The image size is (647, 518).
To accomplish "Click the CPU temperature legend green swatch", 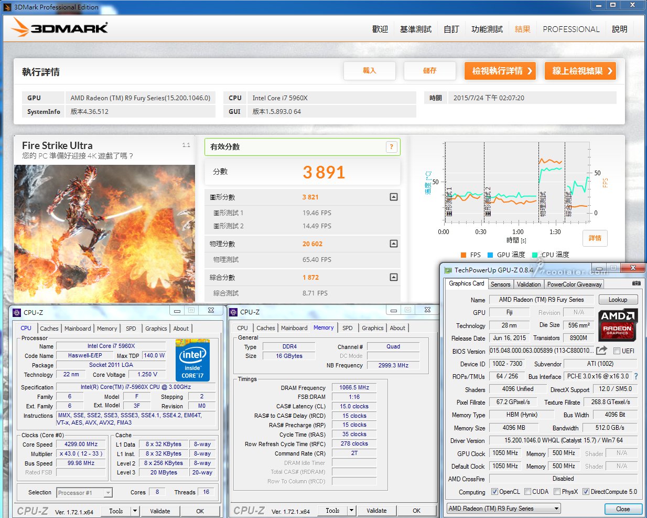I will 535,255.
